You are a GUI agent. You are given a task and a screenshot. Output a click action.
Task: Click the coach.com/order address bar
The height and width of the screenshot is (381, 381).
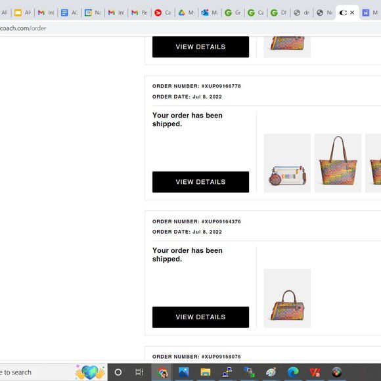coord(190,28)
